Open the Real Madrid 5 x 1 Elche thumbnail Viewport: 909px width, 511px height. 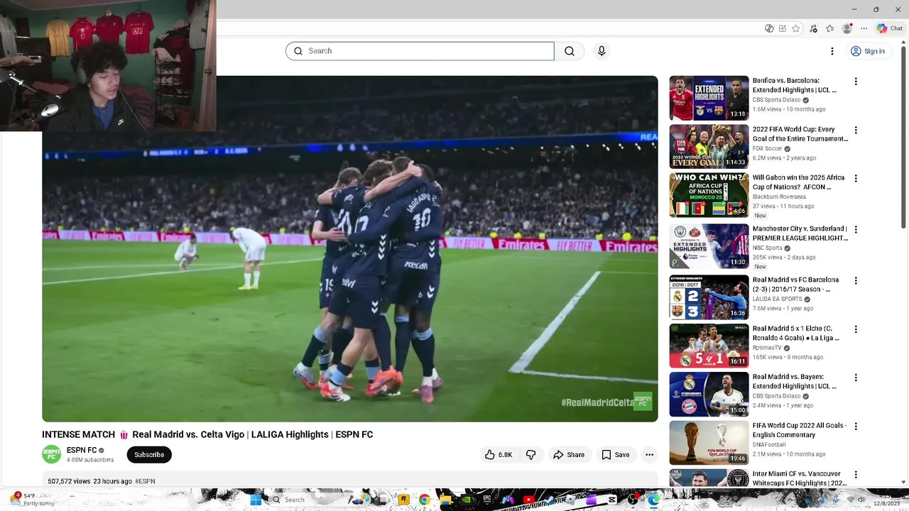tap(709, 346)
